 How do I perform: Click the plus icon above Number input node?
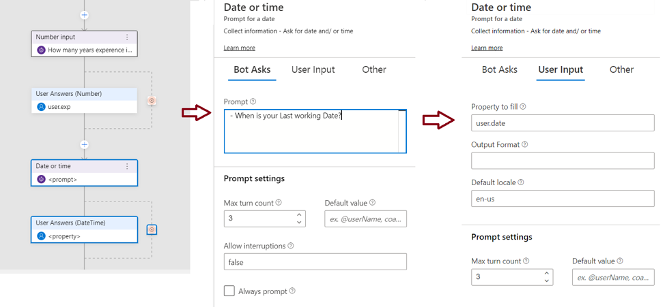pos(85,15)
